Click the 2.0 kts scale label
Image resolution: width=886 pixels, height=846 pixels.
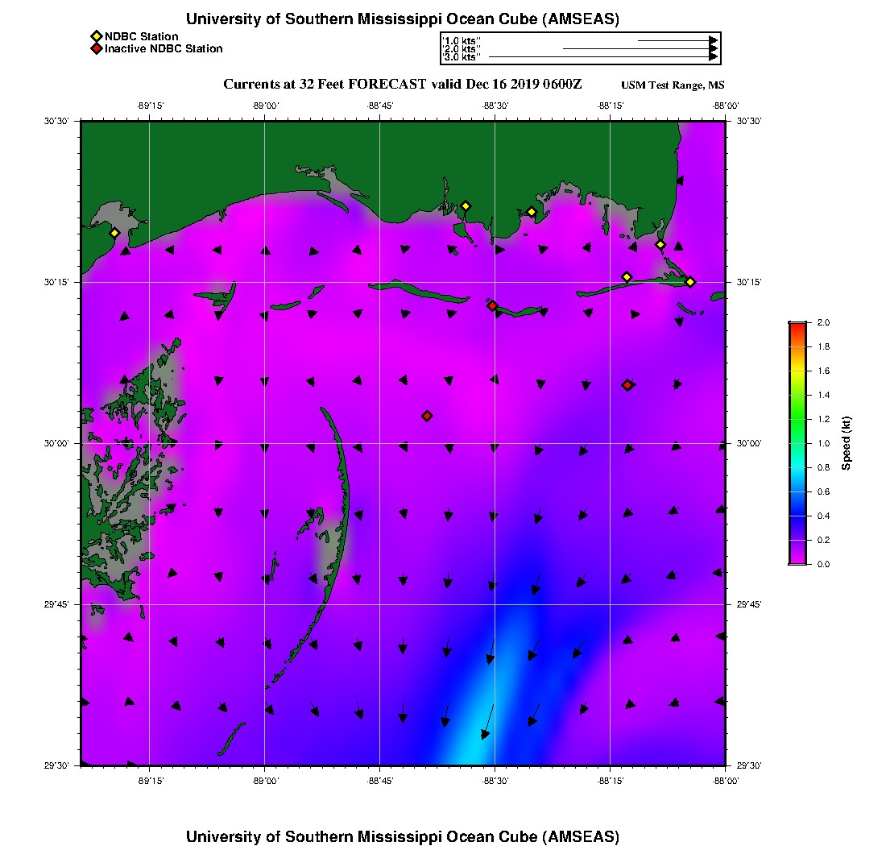click(x=462, y=49)
